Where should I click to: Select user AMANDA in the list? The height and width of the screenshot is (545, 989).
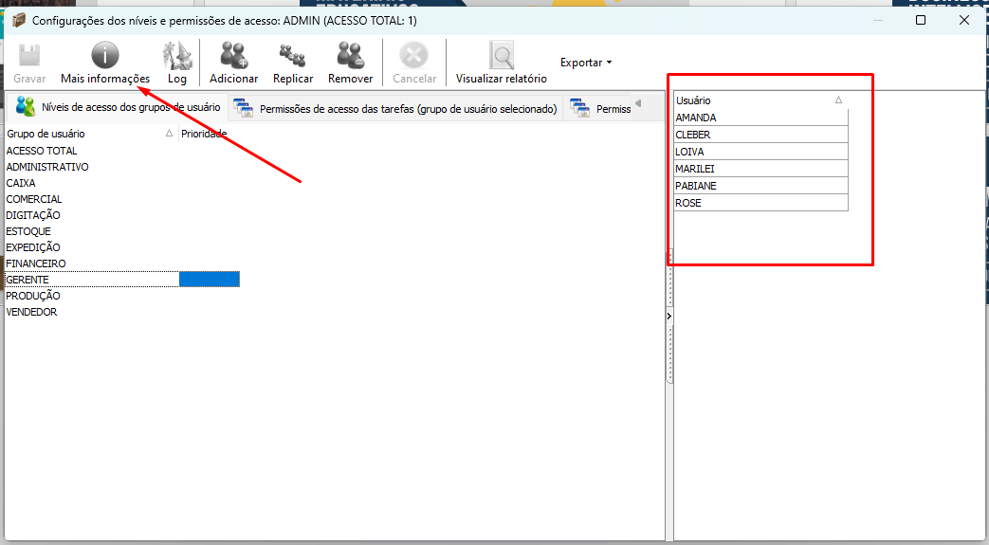[x=760, y=118]
